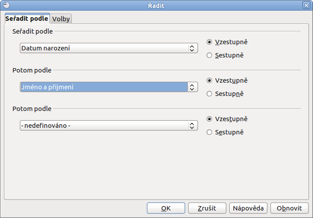Cancel the dialog with Zrušit

point(207,208)
